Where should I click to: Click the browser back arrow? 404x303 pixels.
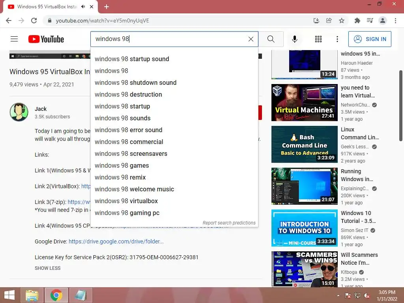(x=9, y=21)
